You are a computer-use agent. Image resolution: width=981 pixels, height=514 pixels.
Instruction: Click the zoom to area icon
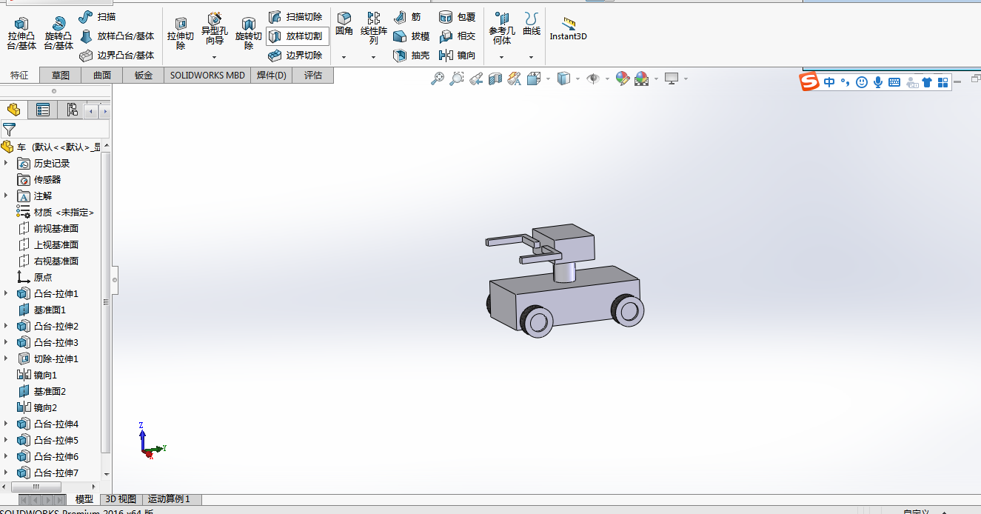[x=457, y=79]
